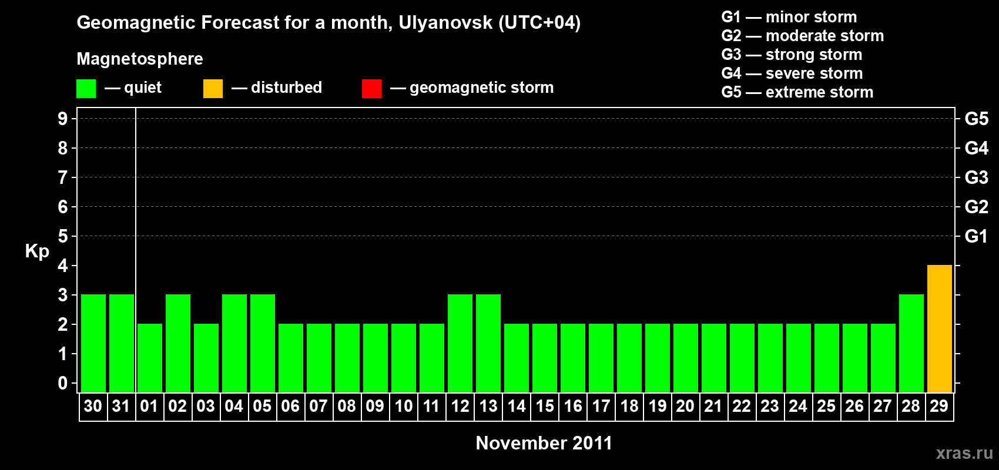Select the orange bar for day 29
Screen dimensions: 999x470
[940, 329]
